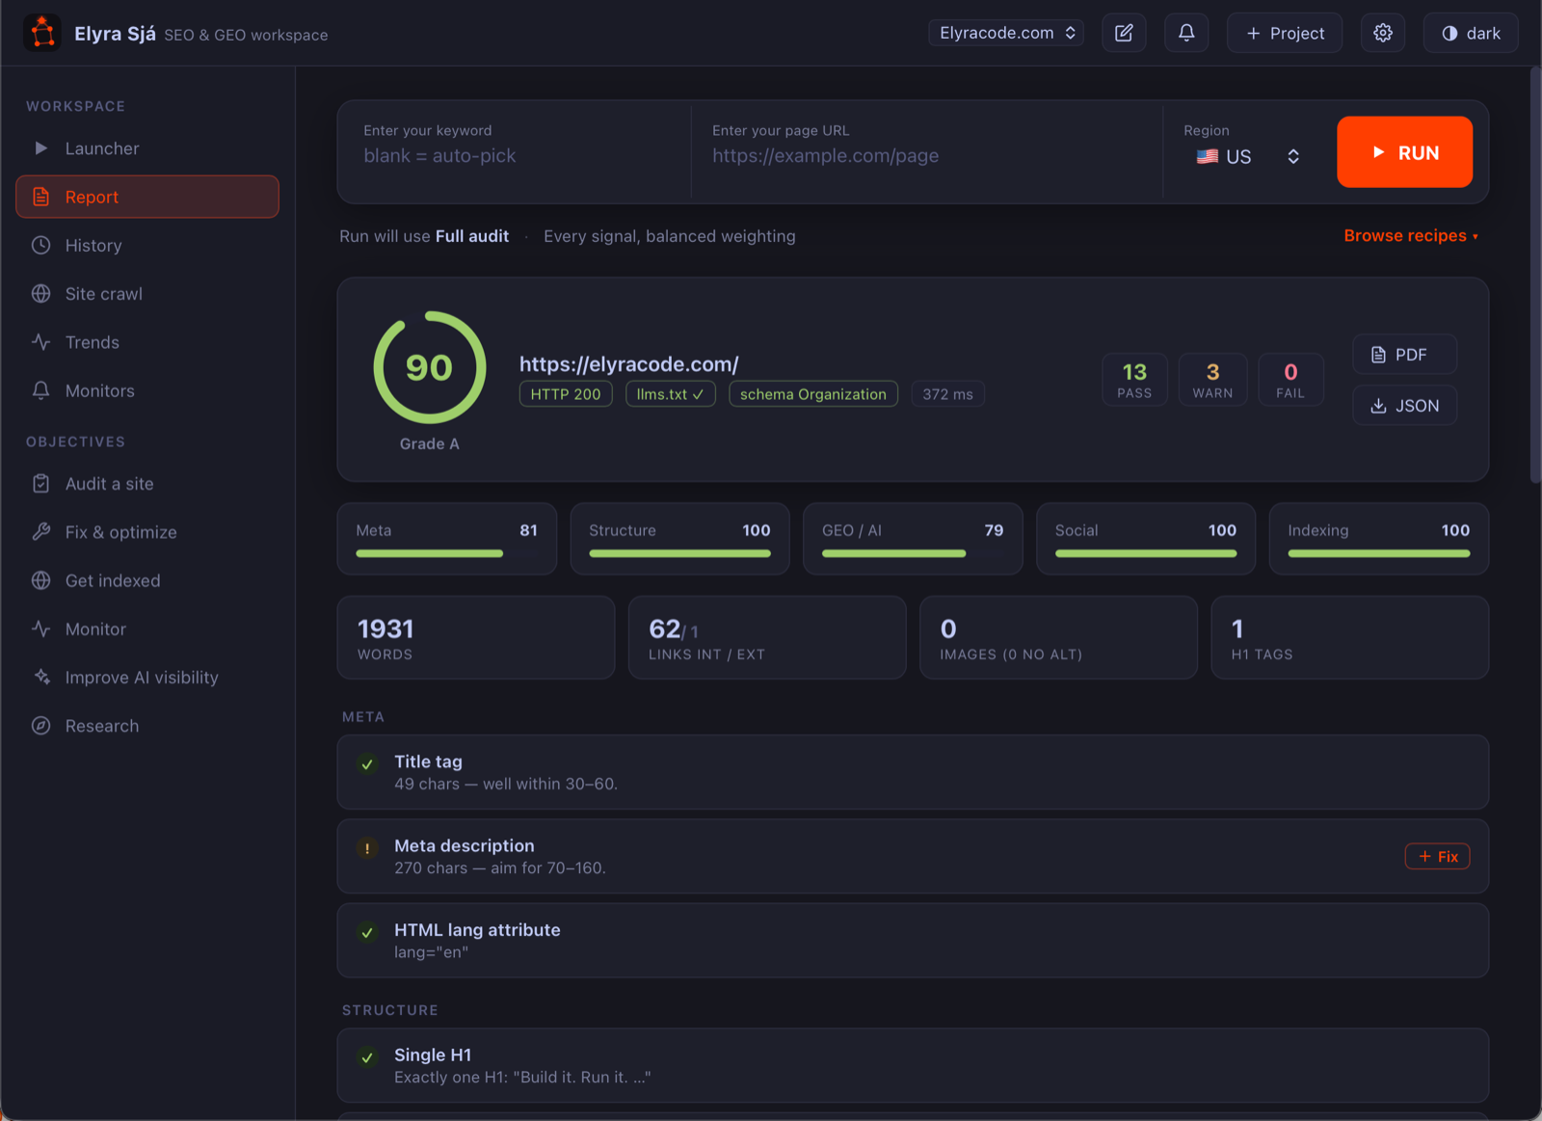This screenshot has height=1121, width=1542.
Task: Click the orange RUN button
Action: coord(1404,152)
